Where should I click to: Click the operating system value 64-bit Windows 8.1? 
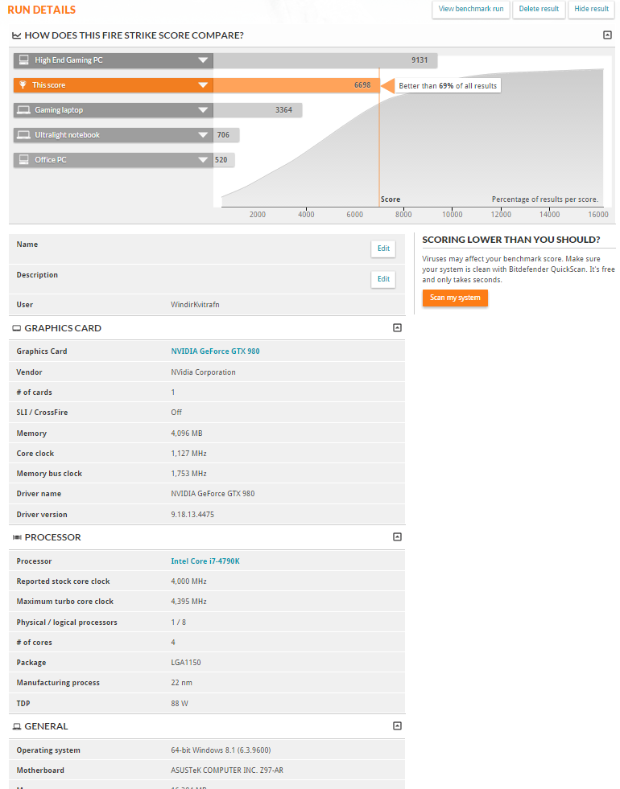[221, 750]
